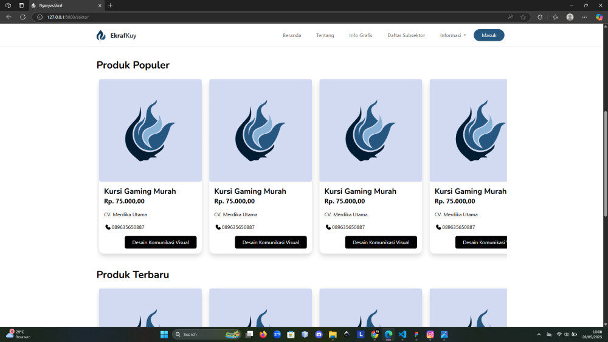This screenshot has width=608, height=342.
Task: Open the blue L app in taskbar
Action: (x=361, y=334)
